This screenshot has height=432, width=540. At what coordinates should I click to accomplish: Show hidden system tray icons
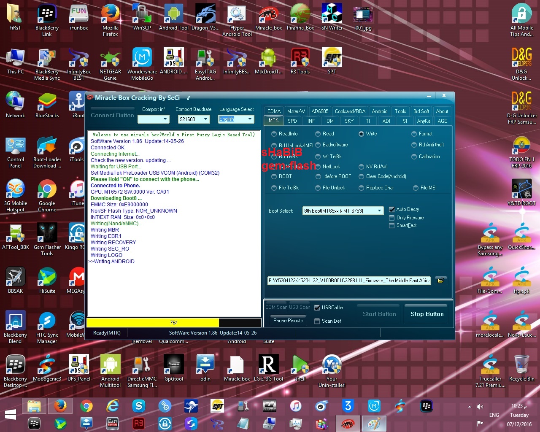pos(470,407)
